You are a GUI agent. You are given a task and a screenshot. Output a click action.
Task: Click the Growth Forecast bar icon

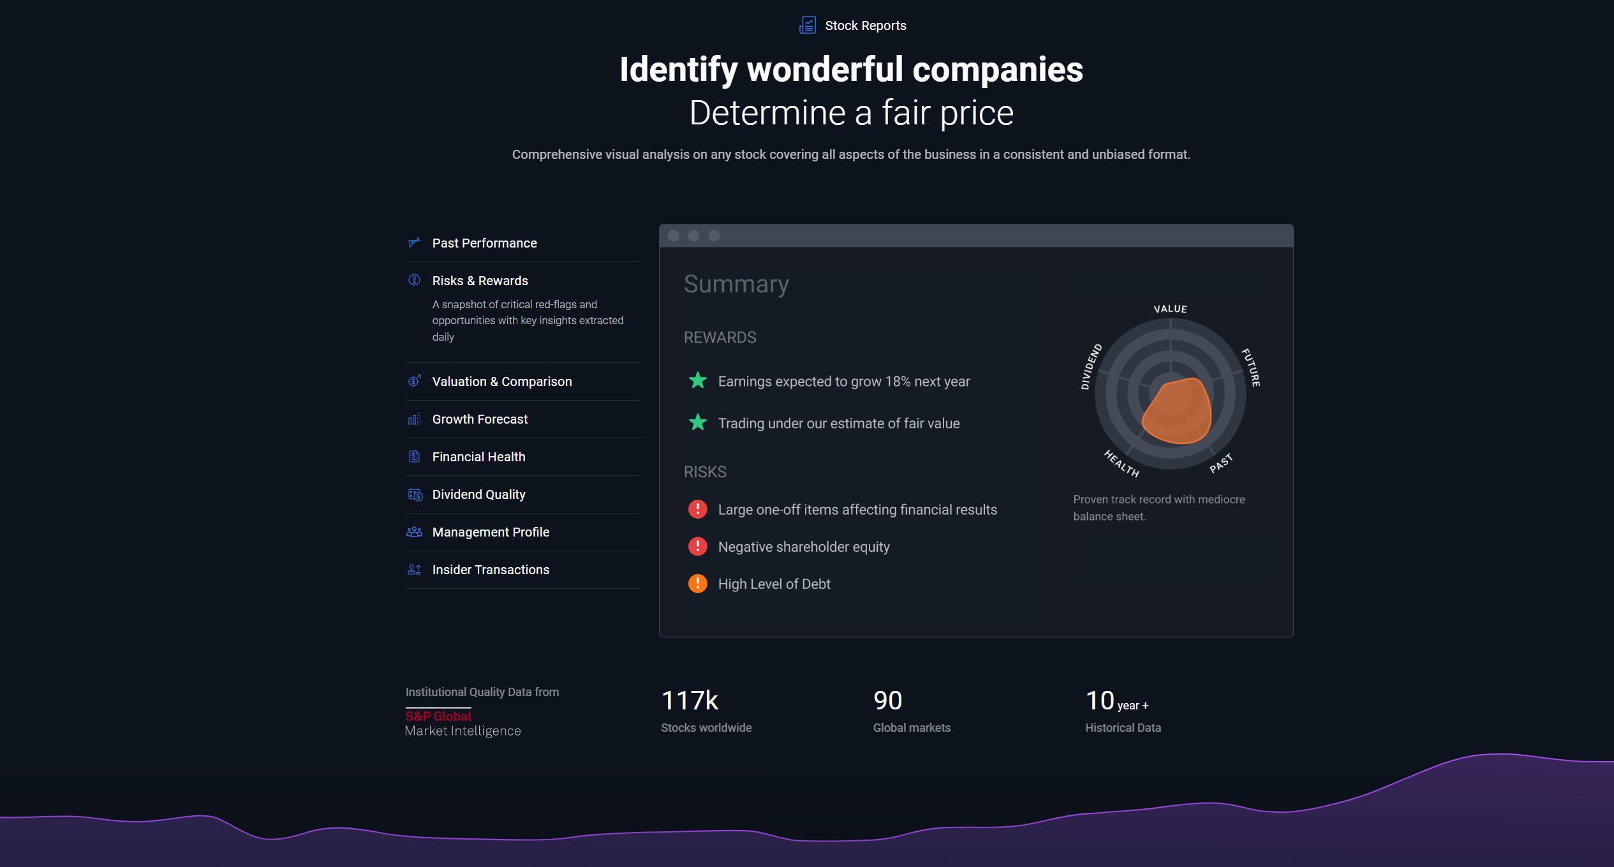[x=414, y=419]
